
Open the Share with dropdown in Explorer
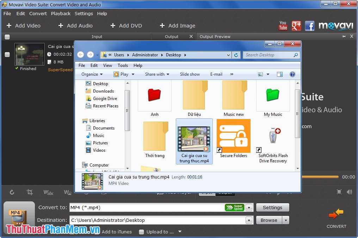157,74
